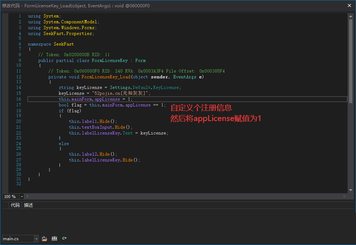Click the main.cs file name field
This screenshot has height=245, width=356.
[x=18, y=239]
